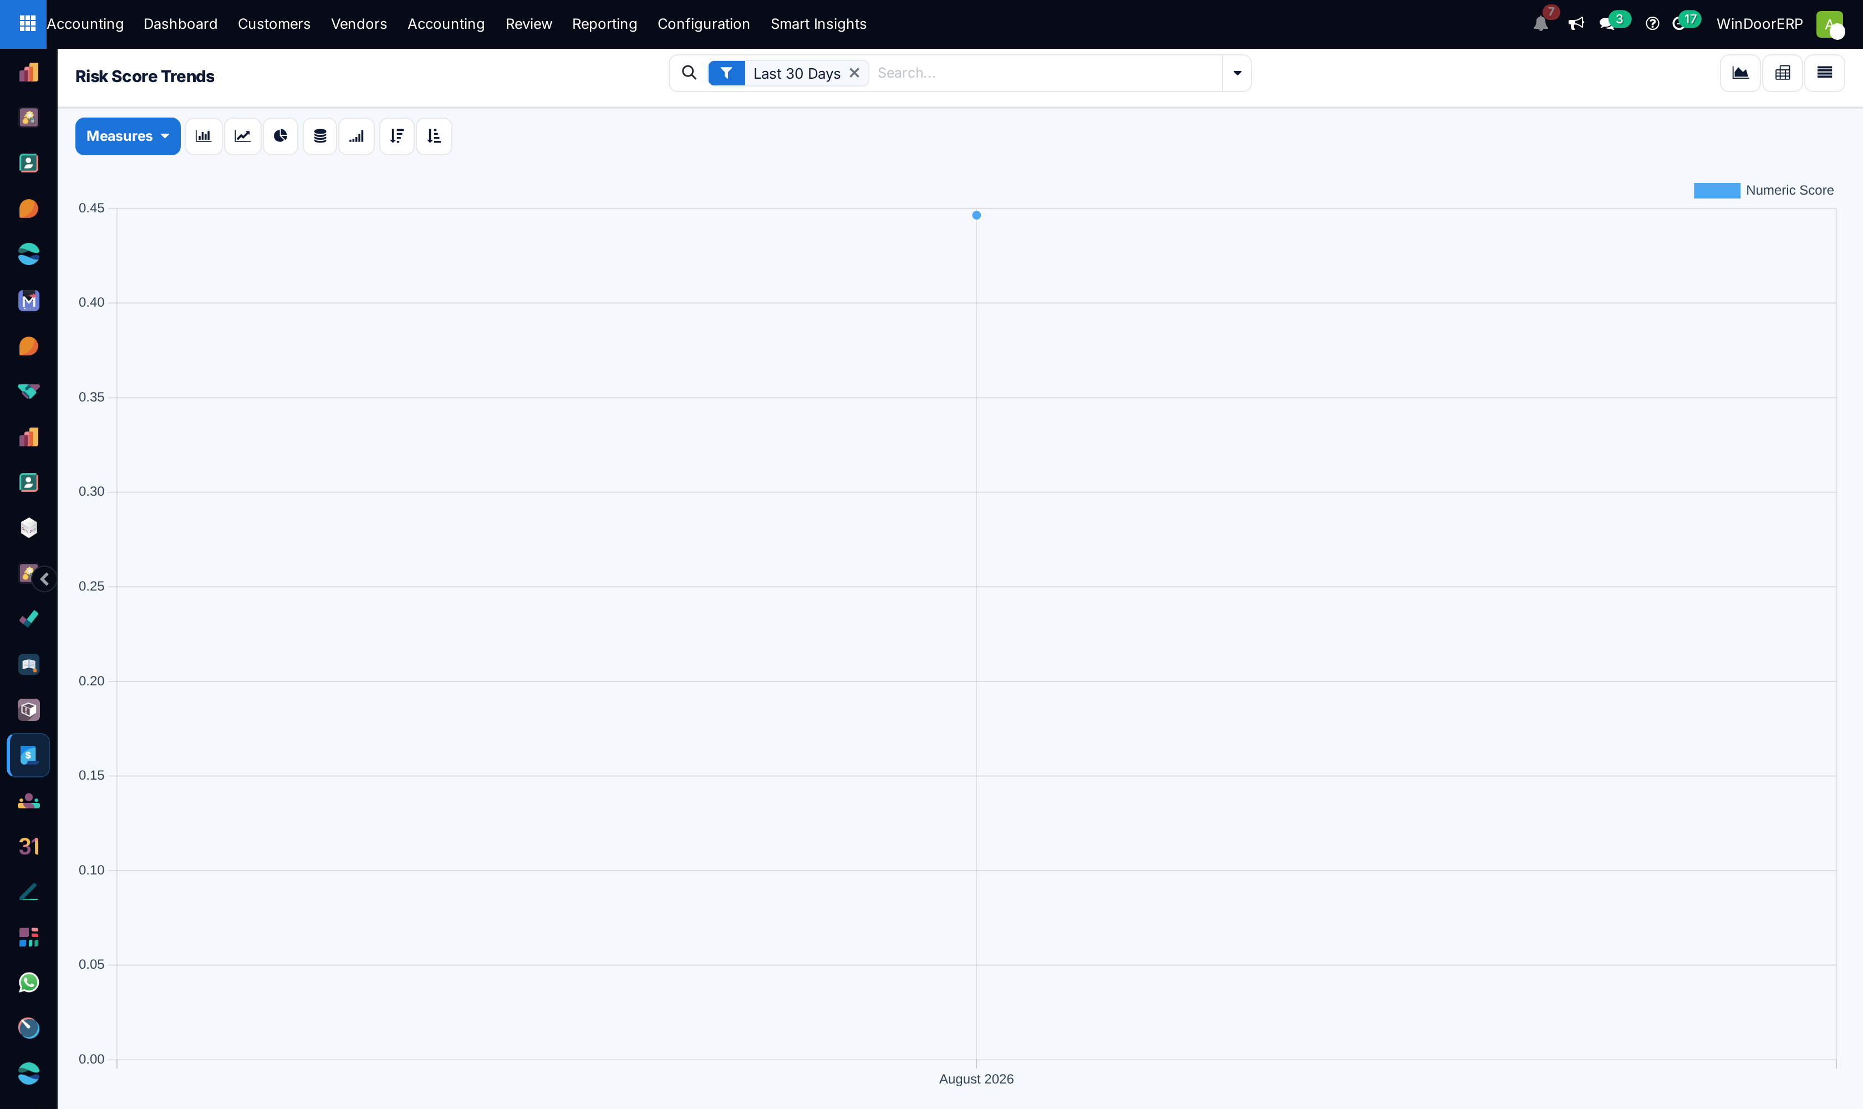
Task: Open the apps grid home menu
Action: coord(27,24)
